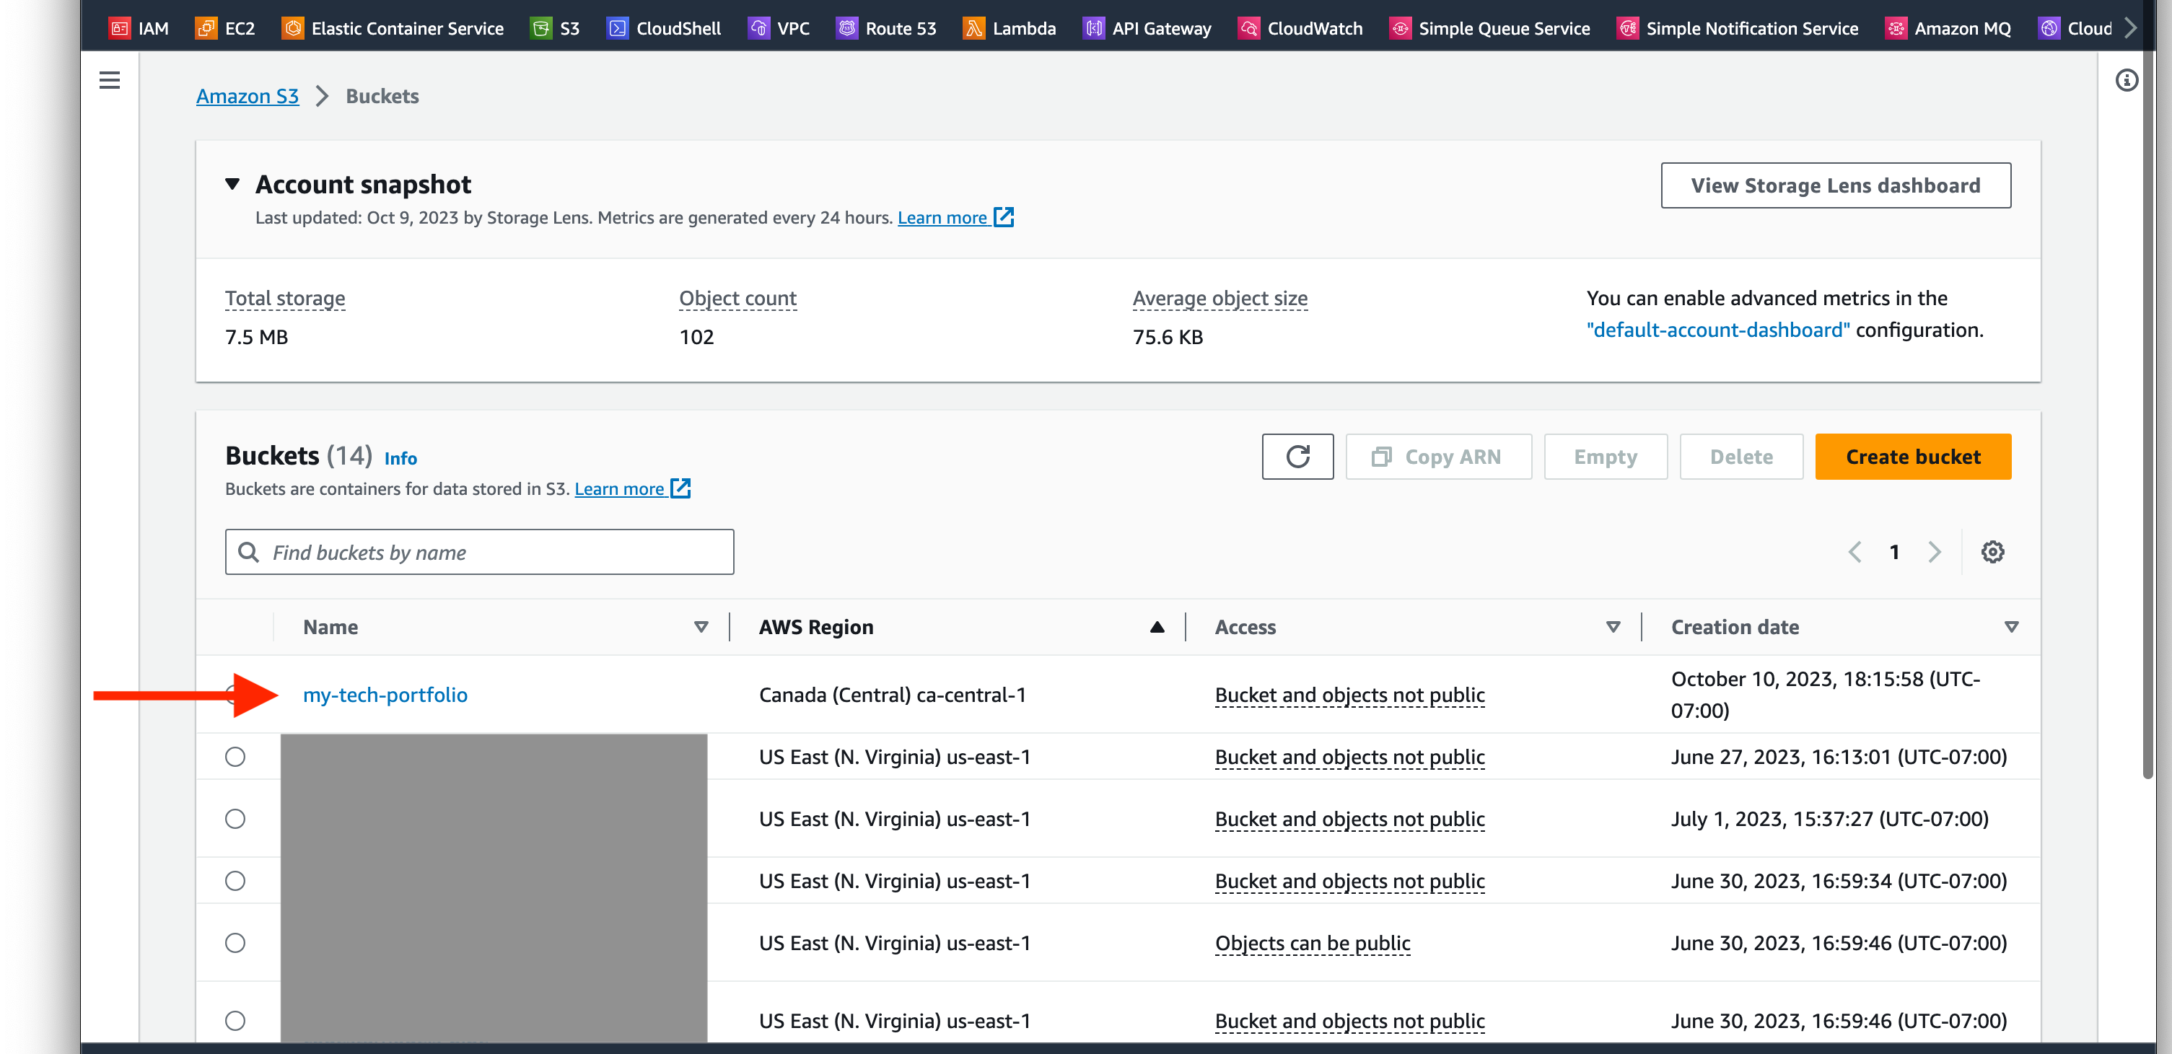The height and width of the screenshot is (1054, 2172).
Task: Click the Empty button
Action: [x=1606, y=456]
